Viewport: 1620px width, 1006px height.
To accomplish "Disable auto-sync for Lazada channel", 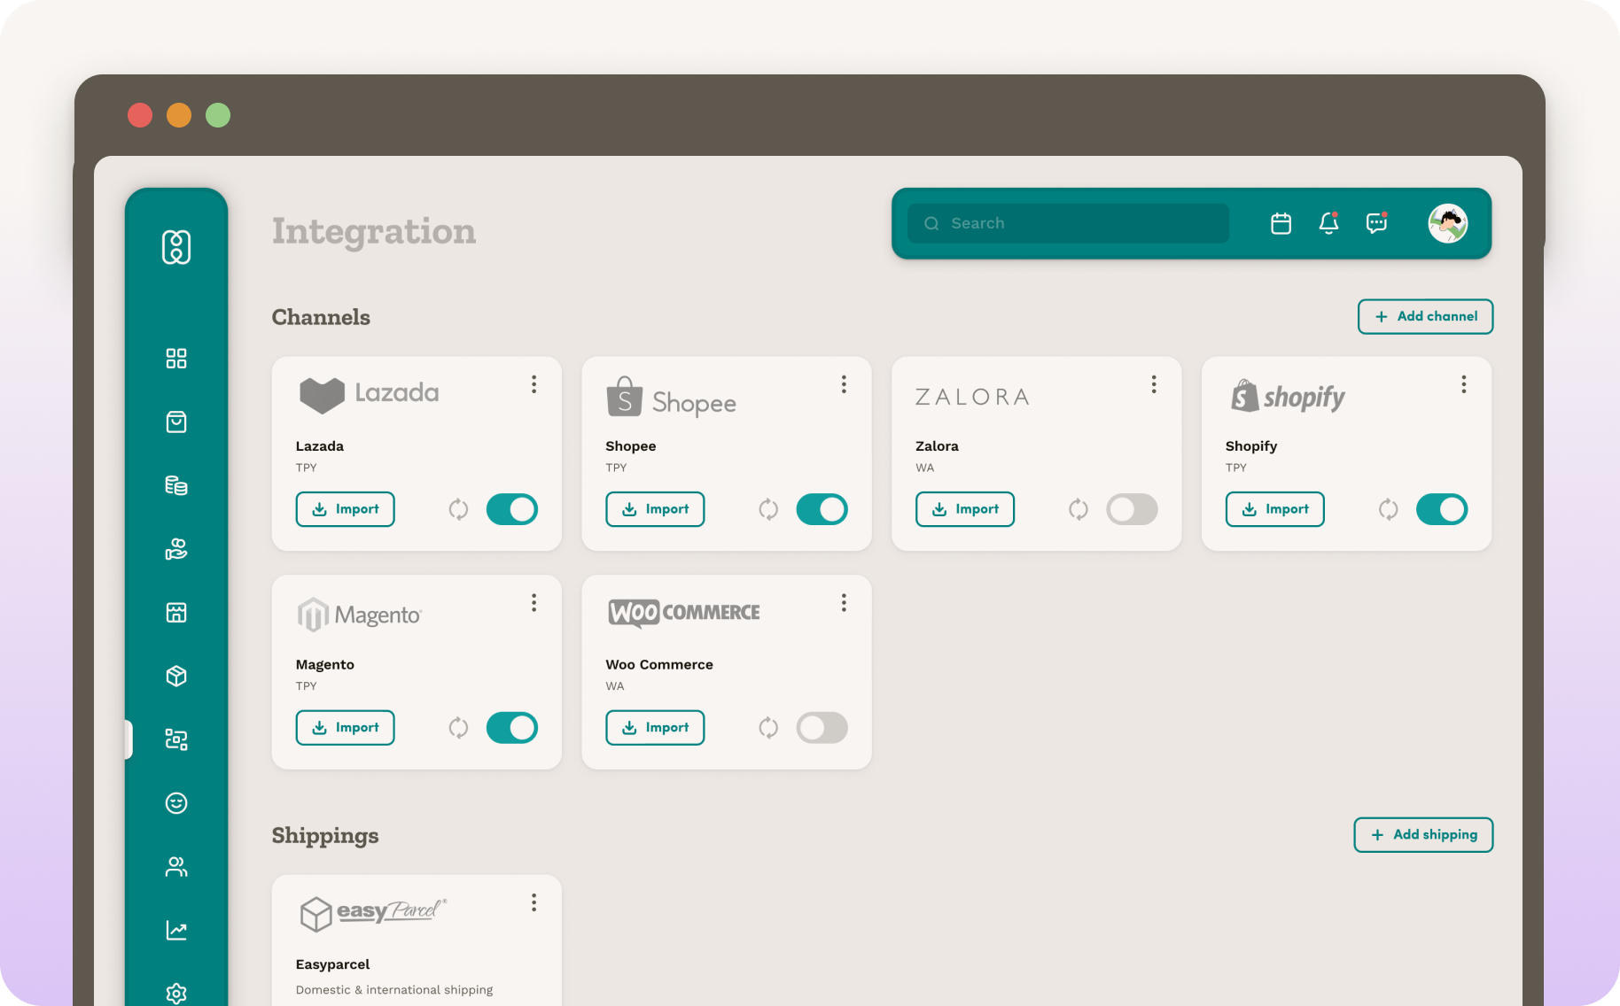I will (511, 509).
